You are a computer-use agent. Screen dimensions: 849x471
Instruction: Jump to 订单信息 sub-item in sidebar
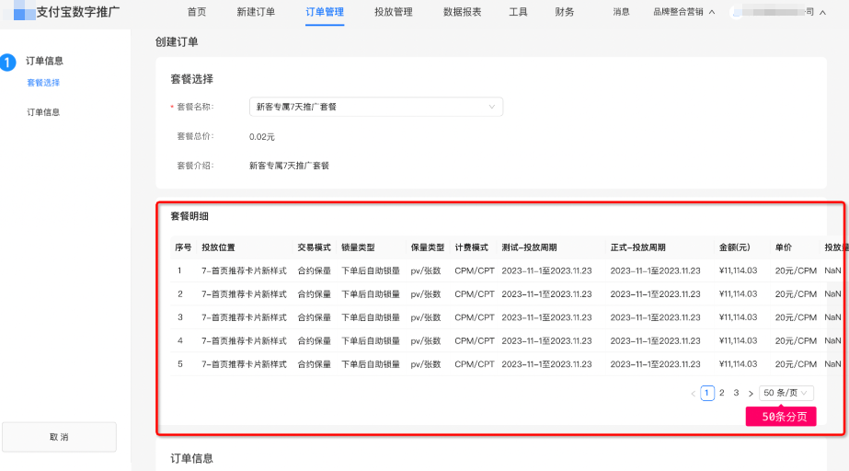point(43,112)
